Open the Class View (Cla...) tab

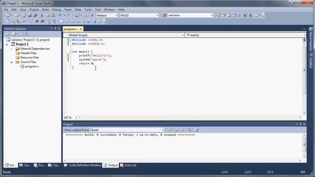point(25,165)
